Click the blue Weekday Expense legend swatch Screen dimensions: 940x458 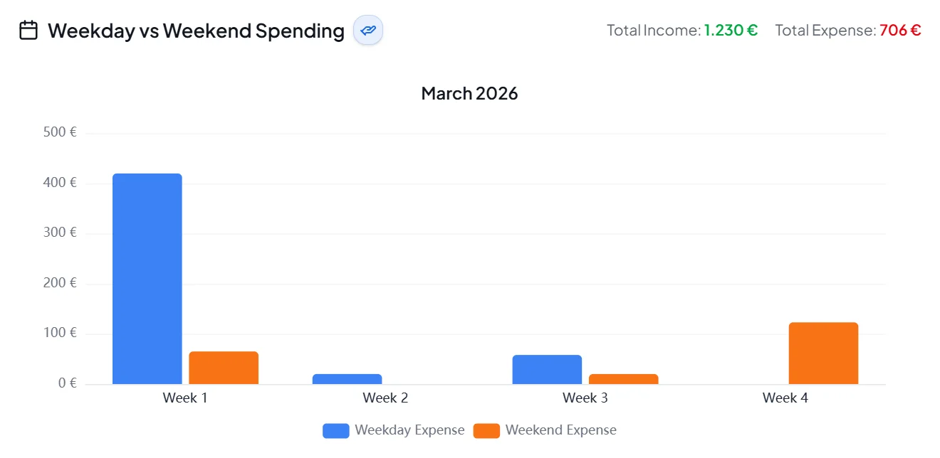[335, 430]
